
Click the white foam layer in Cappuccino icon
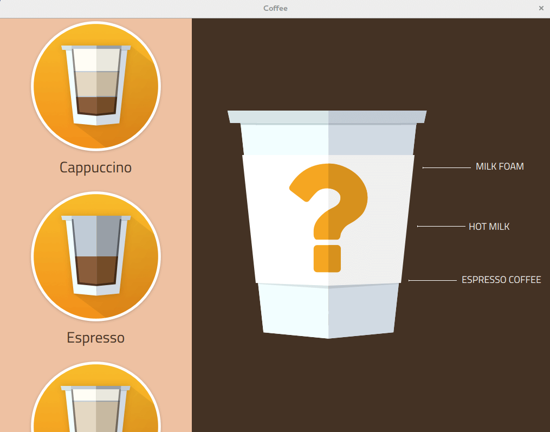coord(96,60)
